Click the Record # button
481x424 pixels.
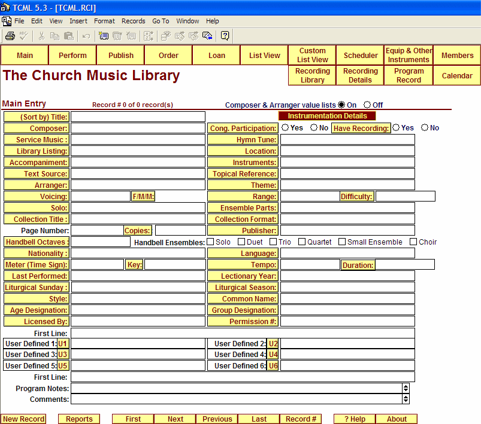pos(301,419)
